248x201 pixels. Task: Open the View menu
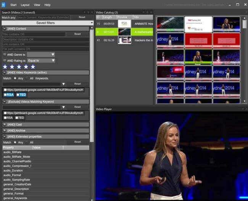coord(37,5)
